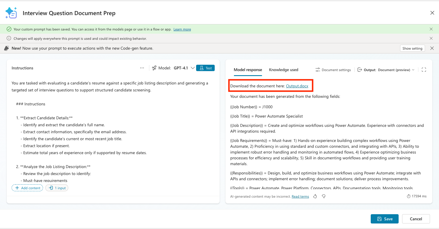Select the Model response tab
Viewport: 439px width, 229px height.
(x=248, y=70)
